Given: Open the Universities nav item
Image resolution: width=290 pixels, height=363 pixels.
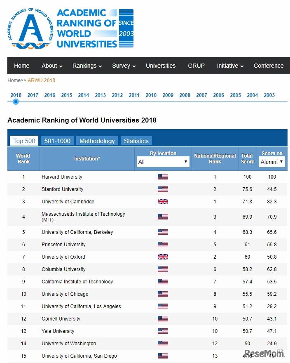Looking at the screenshot, I should (x=161, y=66).
